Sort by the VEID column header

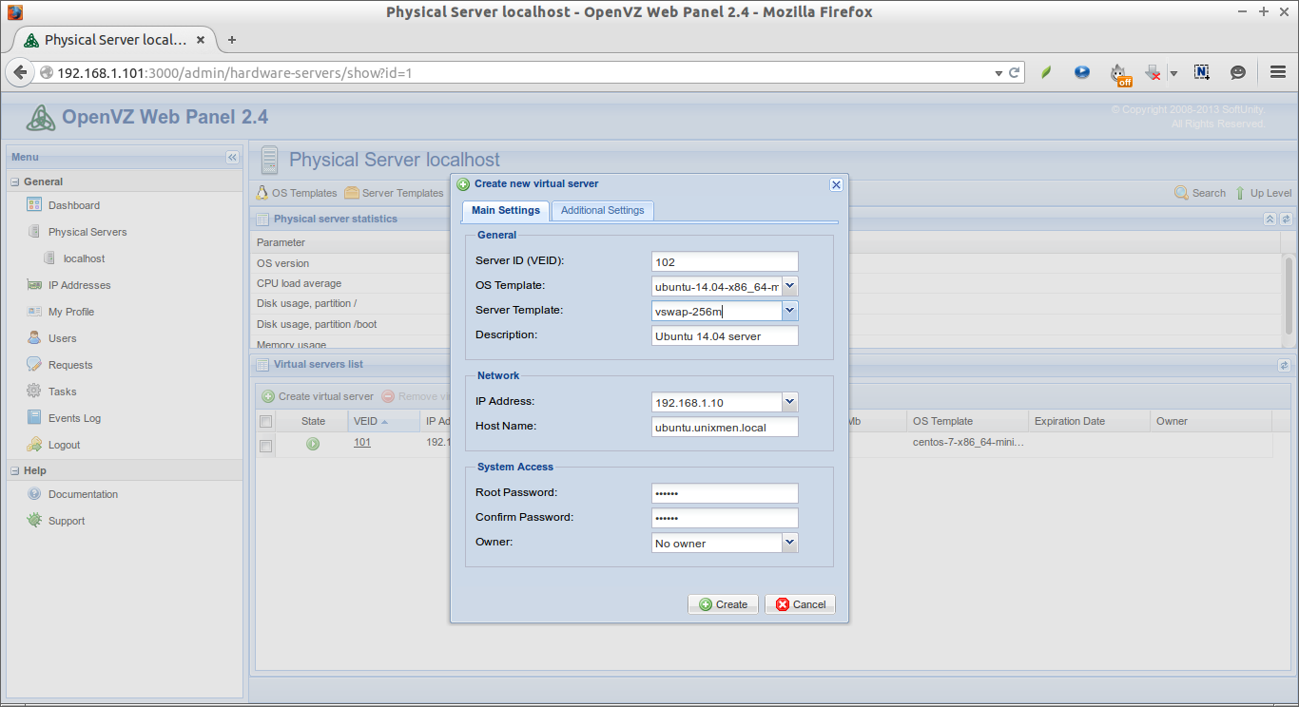pyautogui.click(x=383, y=421)
